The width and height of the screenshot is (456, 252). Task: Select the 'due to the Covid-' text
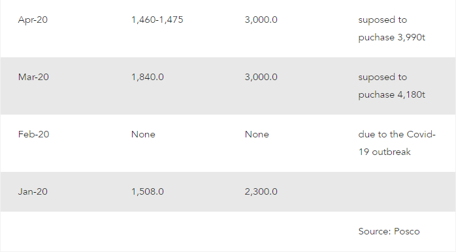click(x=397, y=134)
